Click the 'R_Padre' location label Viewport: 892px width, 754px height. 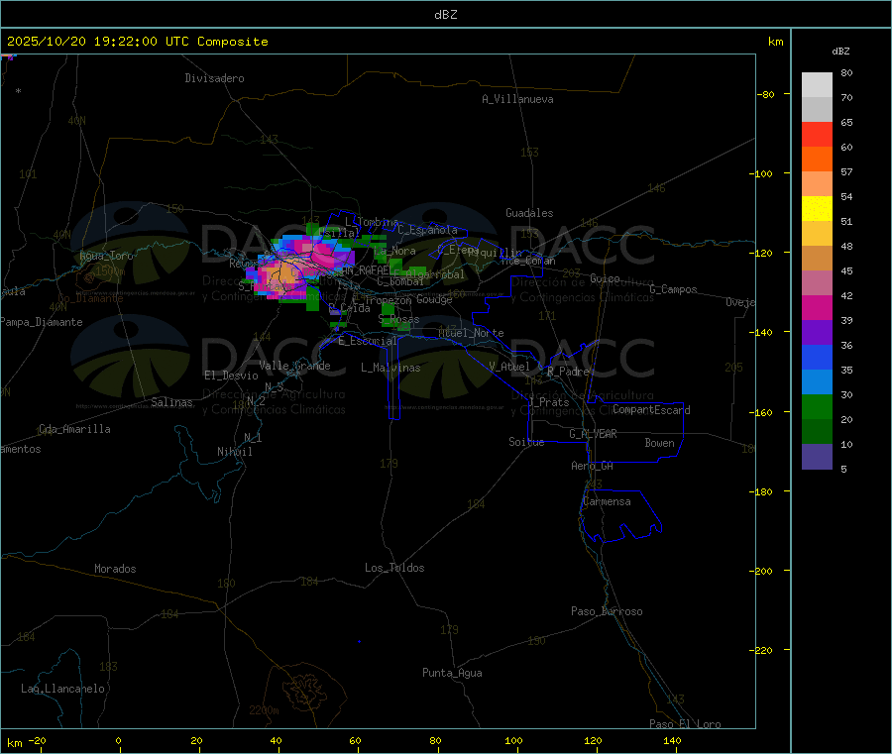(x=568, y=372)
